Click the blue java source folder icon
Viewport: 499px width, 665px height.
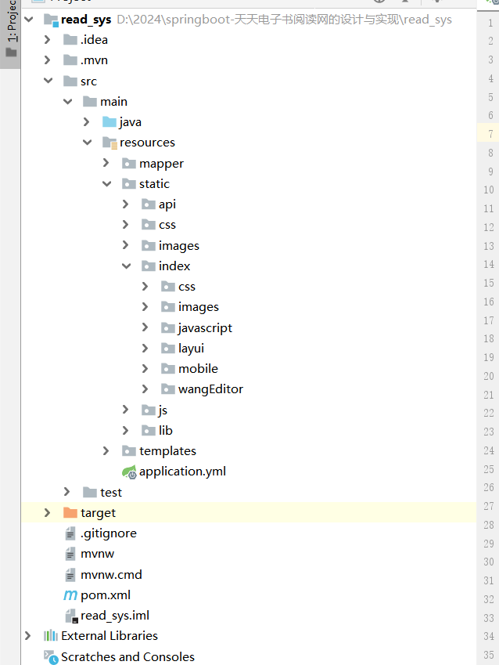[109, 122]
